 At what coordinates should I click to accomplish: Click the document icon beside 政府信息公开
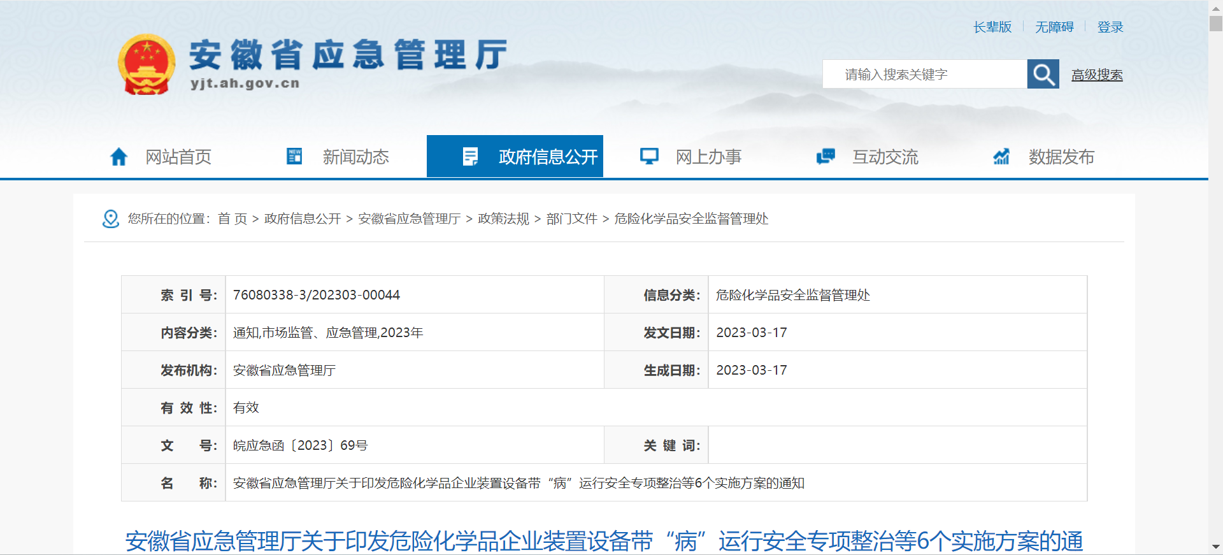470,156
